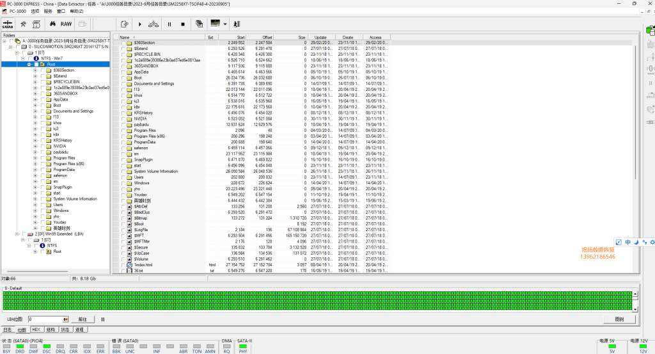Click the small pause button beside 前往

pos(103,319)
